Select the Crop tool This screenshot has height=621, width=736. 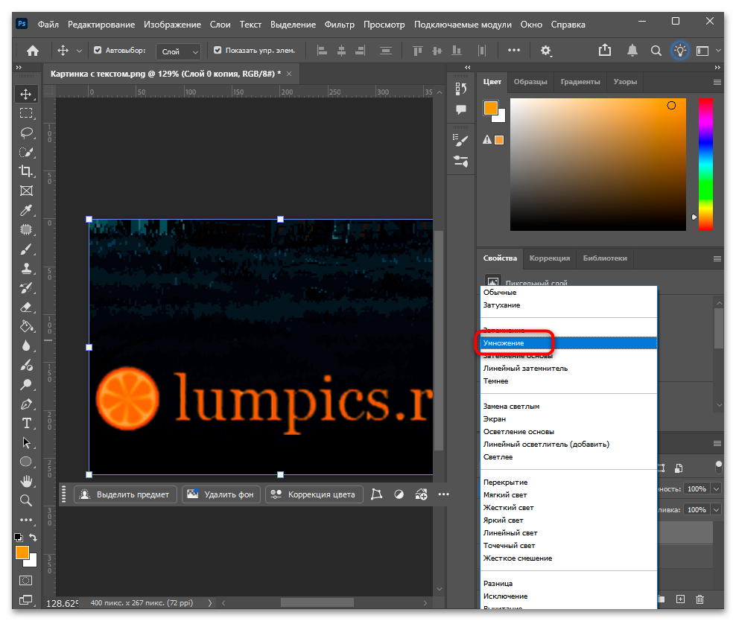pos(26,171)
